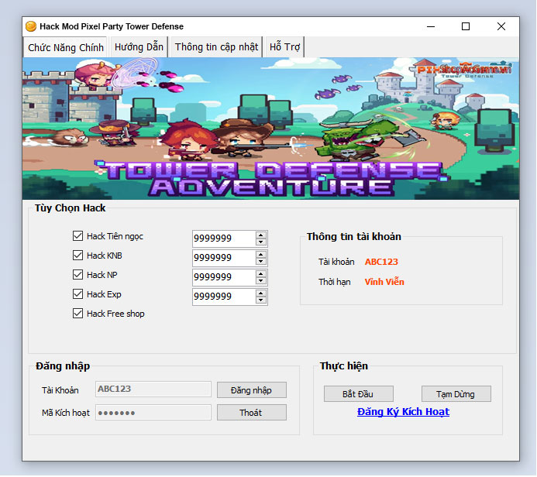This screenshot has width=537, height=477.
Task: Increase the Hack Exp value with up arrow
Action: coord(261,293)
